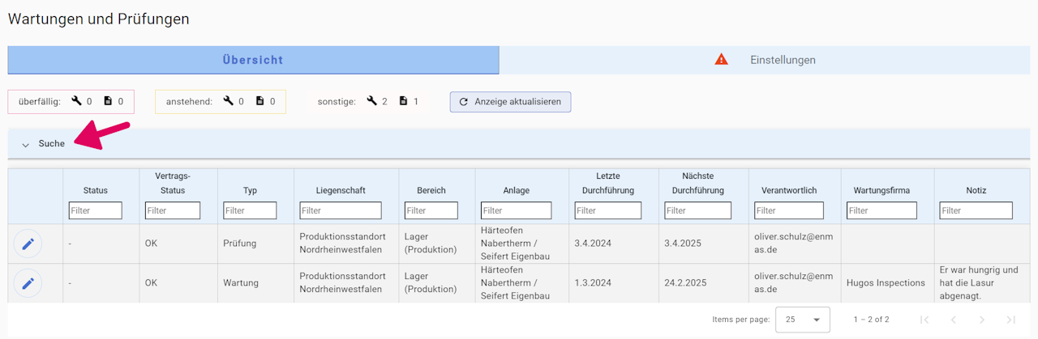1038x339 pixels.
Task: Click the warning triangle on Einstellungen tab
Action: coord(721,60)
